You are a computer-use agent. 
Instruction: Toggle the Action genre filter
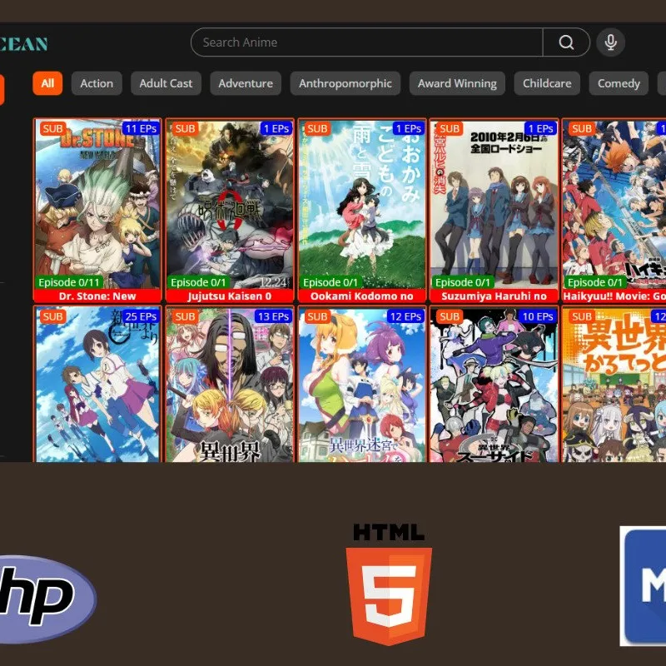click(x=96, y=83)
